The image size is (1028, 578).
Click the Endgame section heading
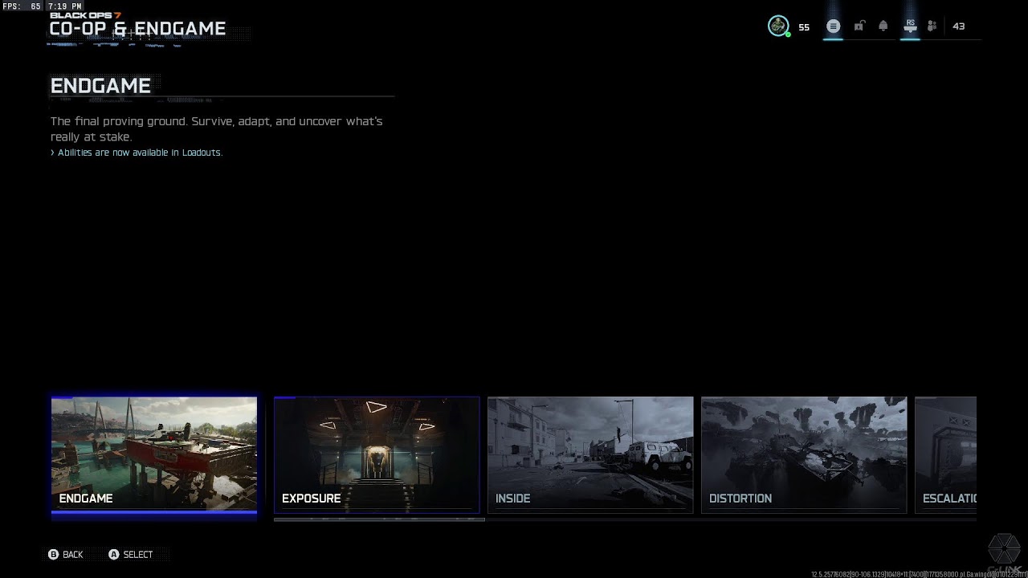(100, 86)
